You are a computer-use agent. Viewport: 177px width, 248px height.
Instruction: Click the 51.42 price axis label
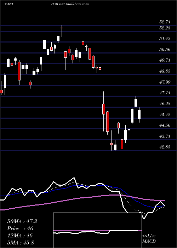point(165,38)
